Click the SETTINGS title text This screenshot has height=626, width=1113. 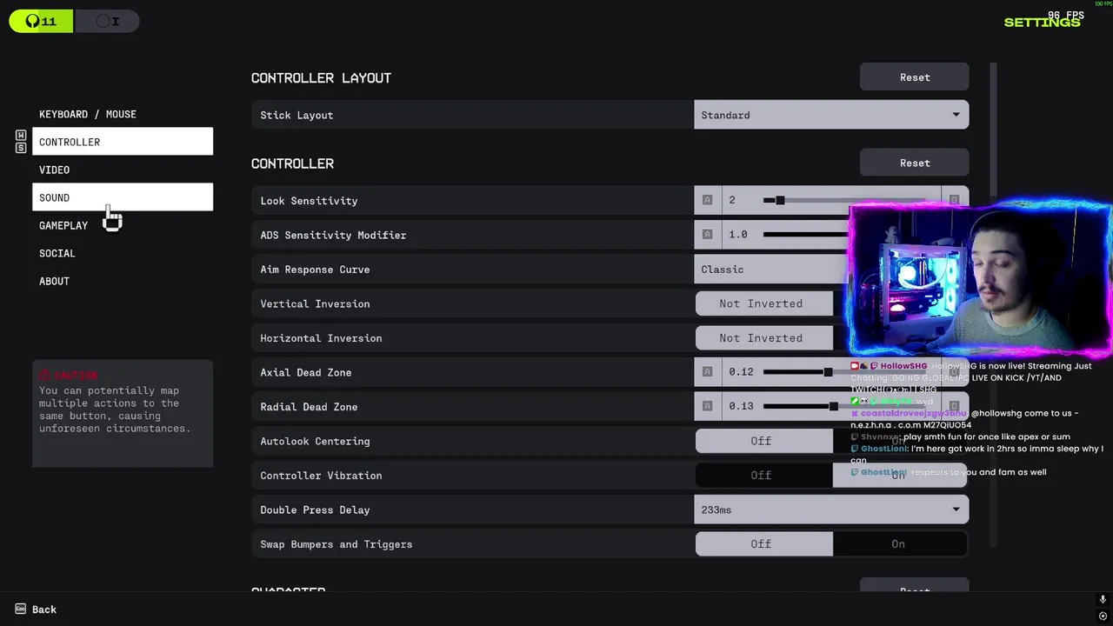point(1042,22)
